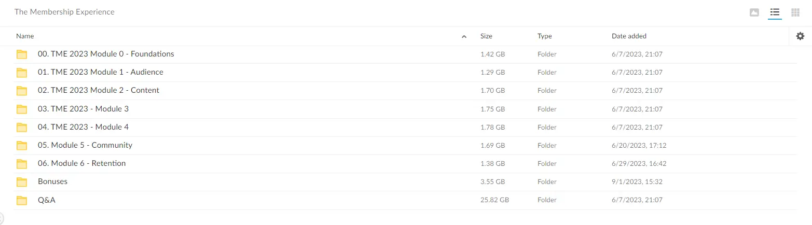Switch to grid thumbnail view
The image size is (812, 225).
click(x=795, y=12)
